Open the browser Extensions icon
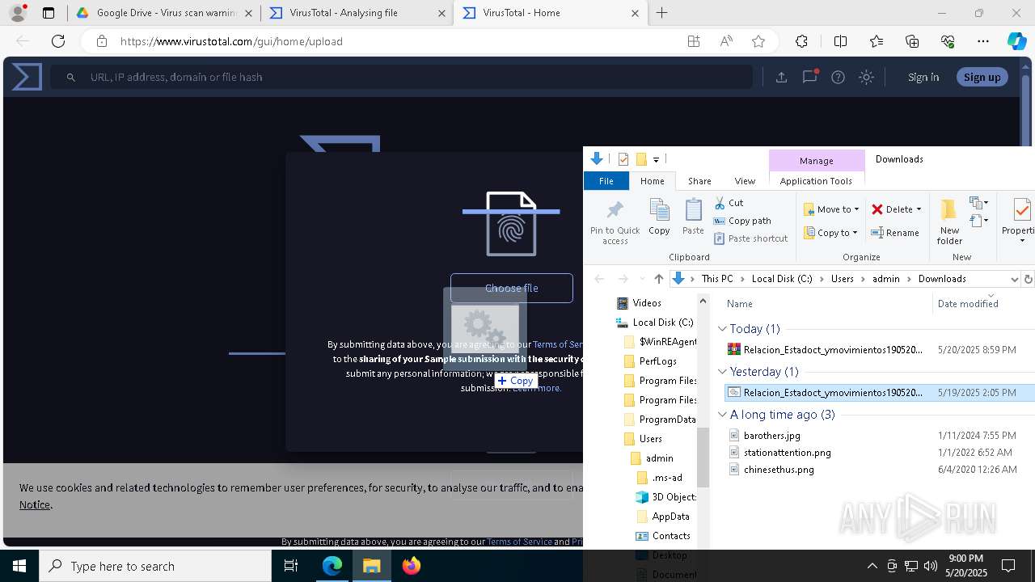 pos(801,41)
